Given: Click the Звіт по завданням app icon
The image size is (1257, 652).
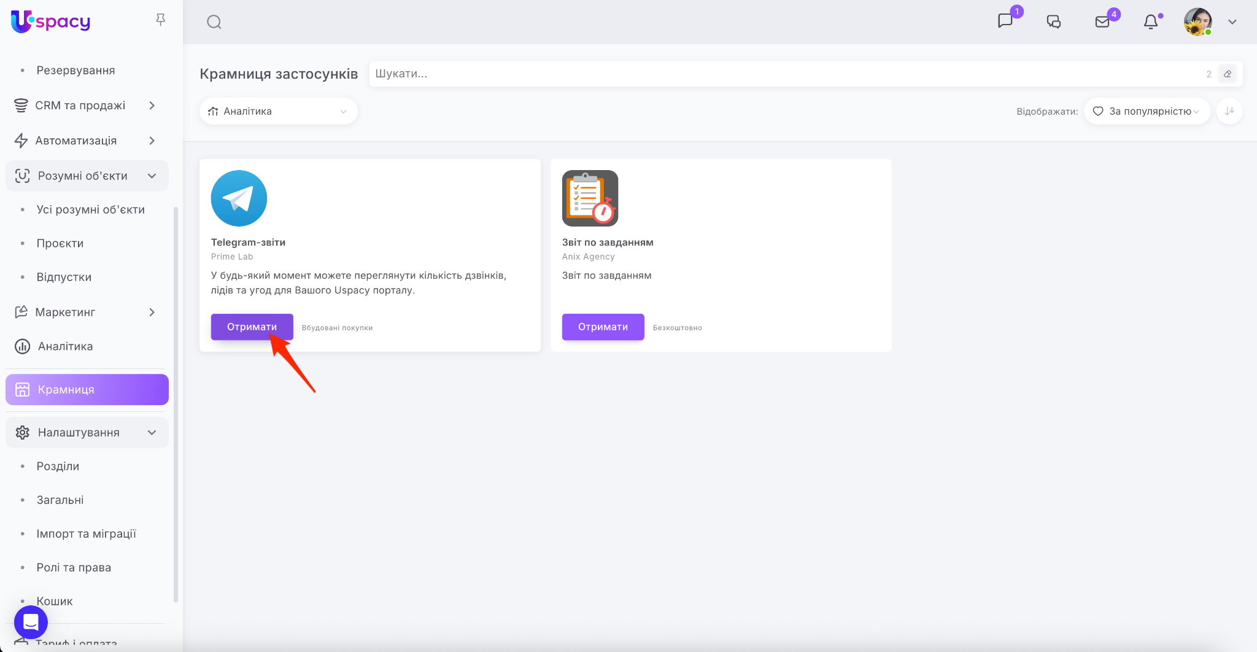Looking at the screenshot, I should tap(590, 198).
